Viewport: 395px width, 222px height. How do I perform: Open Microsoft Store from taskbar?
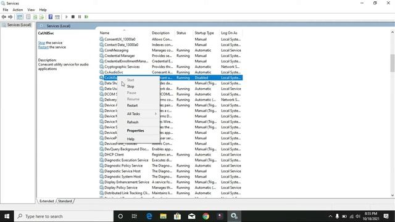point(177,216)
